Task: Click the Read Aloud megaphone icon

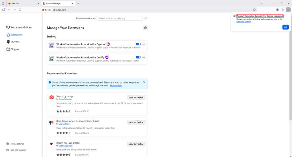Action: pos(51,122)
